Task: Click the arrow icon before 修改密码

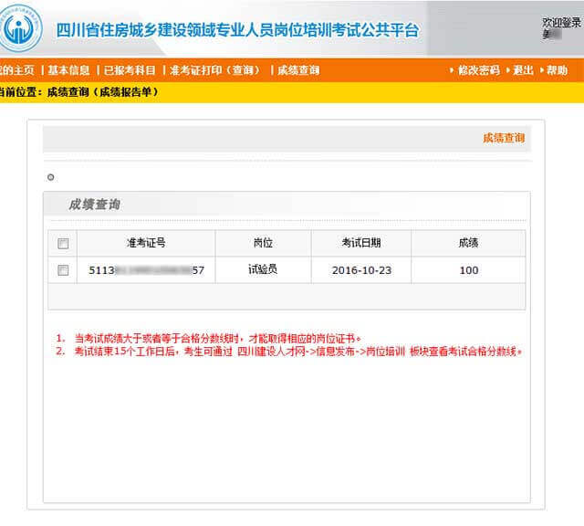Action: coord(452,70)
